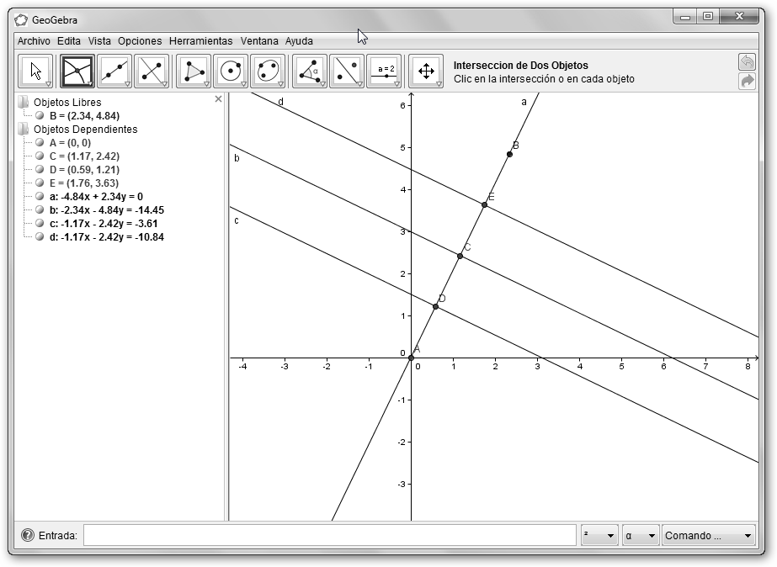The image size is (777, 567).
Task: Open the Greek letter α dropdown
Action: click(640, 535)
